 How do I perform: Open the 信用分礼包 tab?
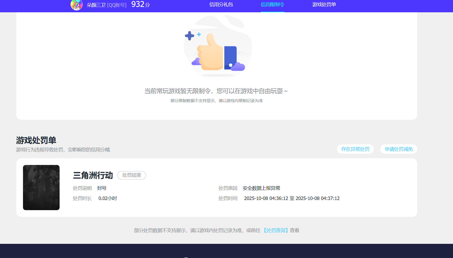221,5
